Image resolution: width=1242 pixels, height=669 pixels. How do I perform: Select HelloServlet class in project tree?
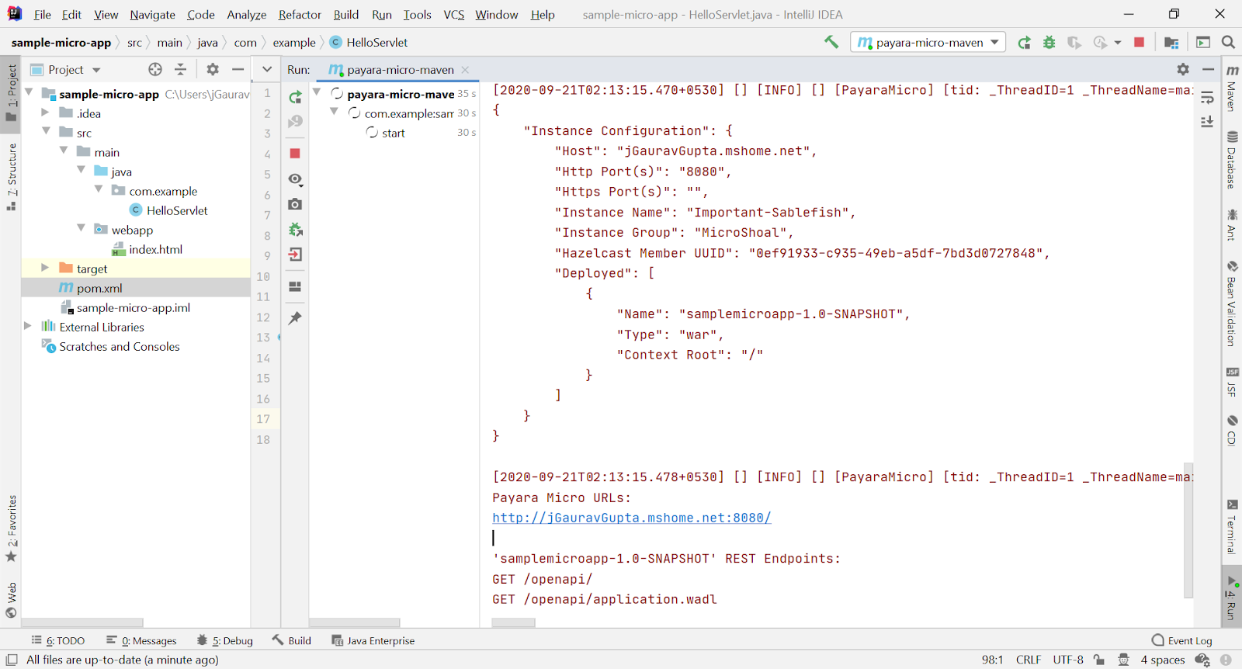pos(177,210)
